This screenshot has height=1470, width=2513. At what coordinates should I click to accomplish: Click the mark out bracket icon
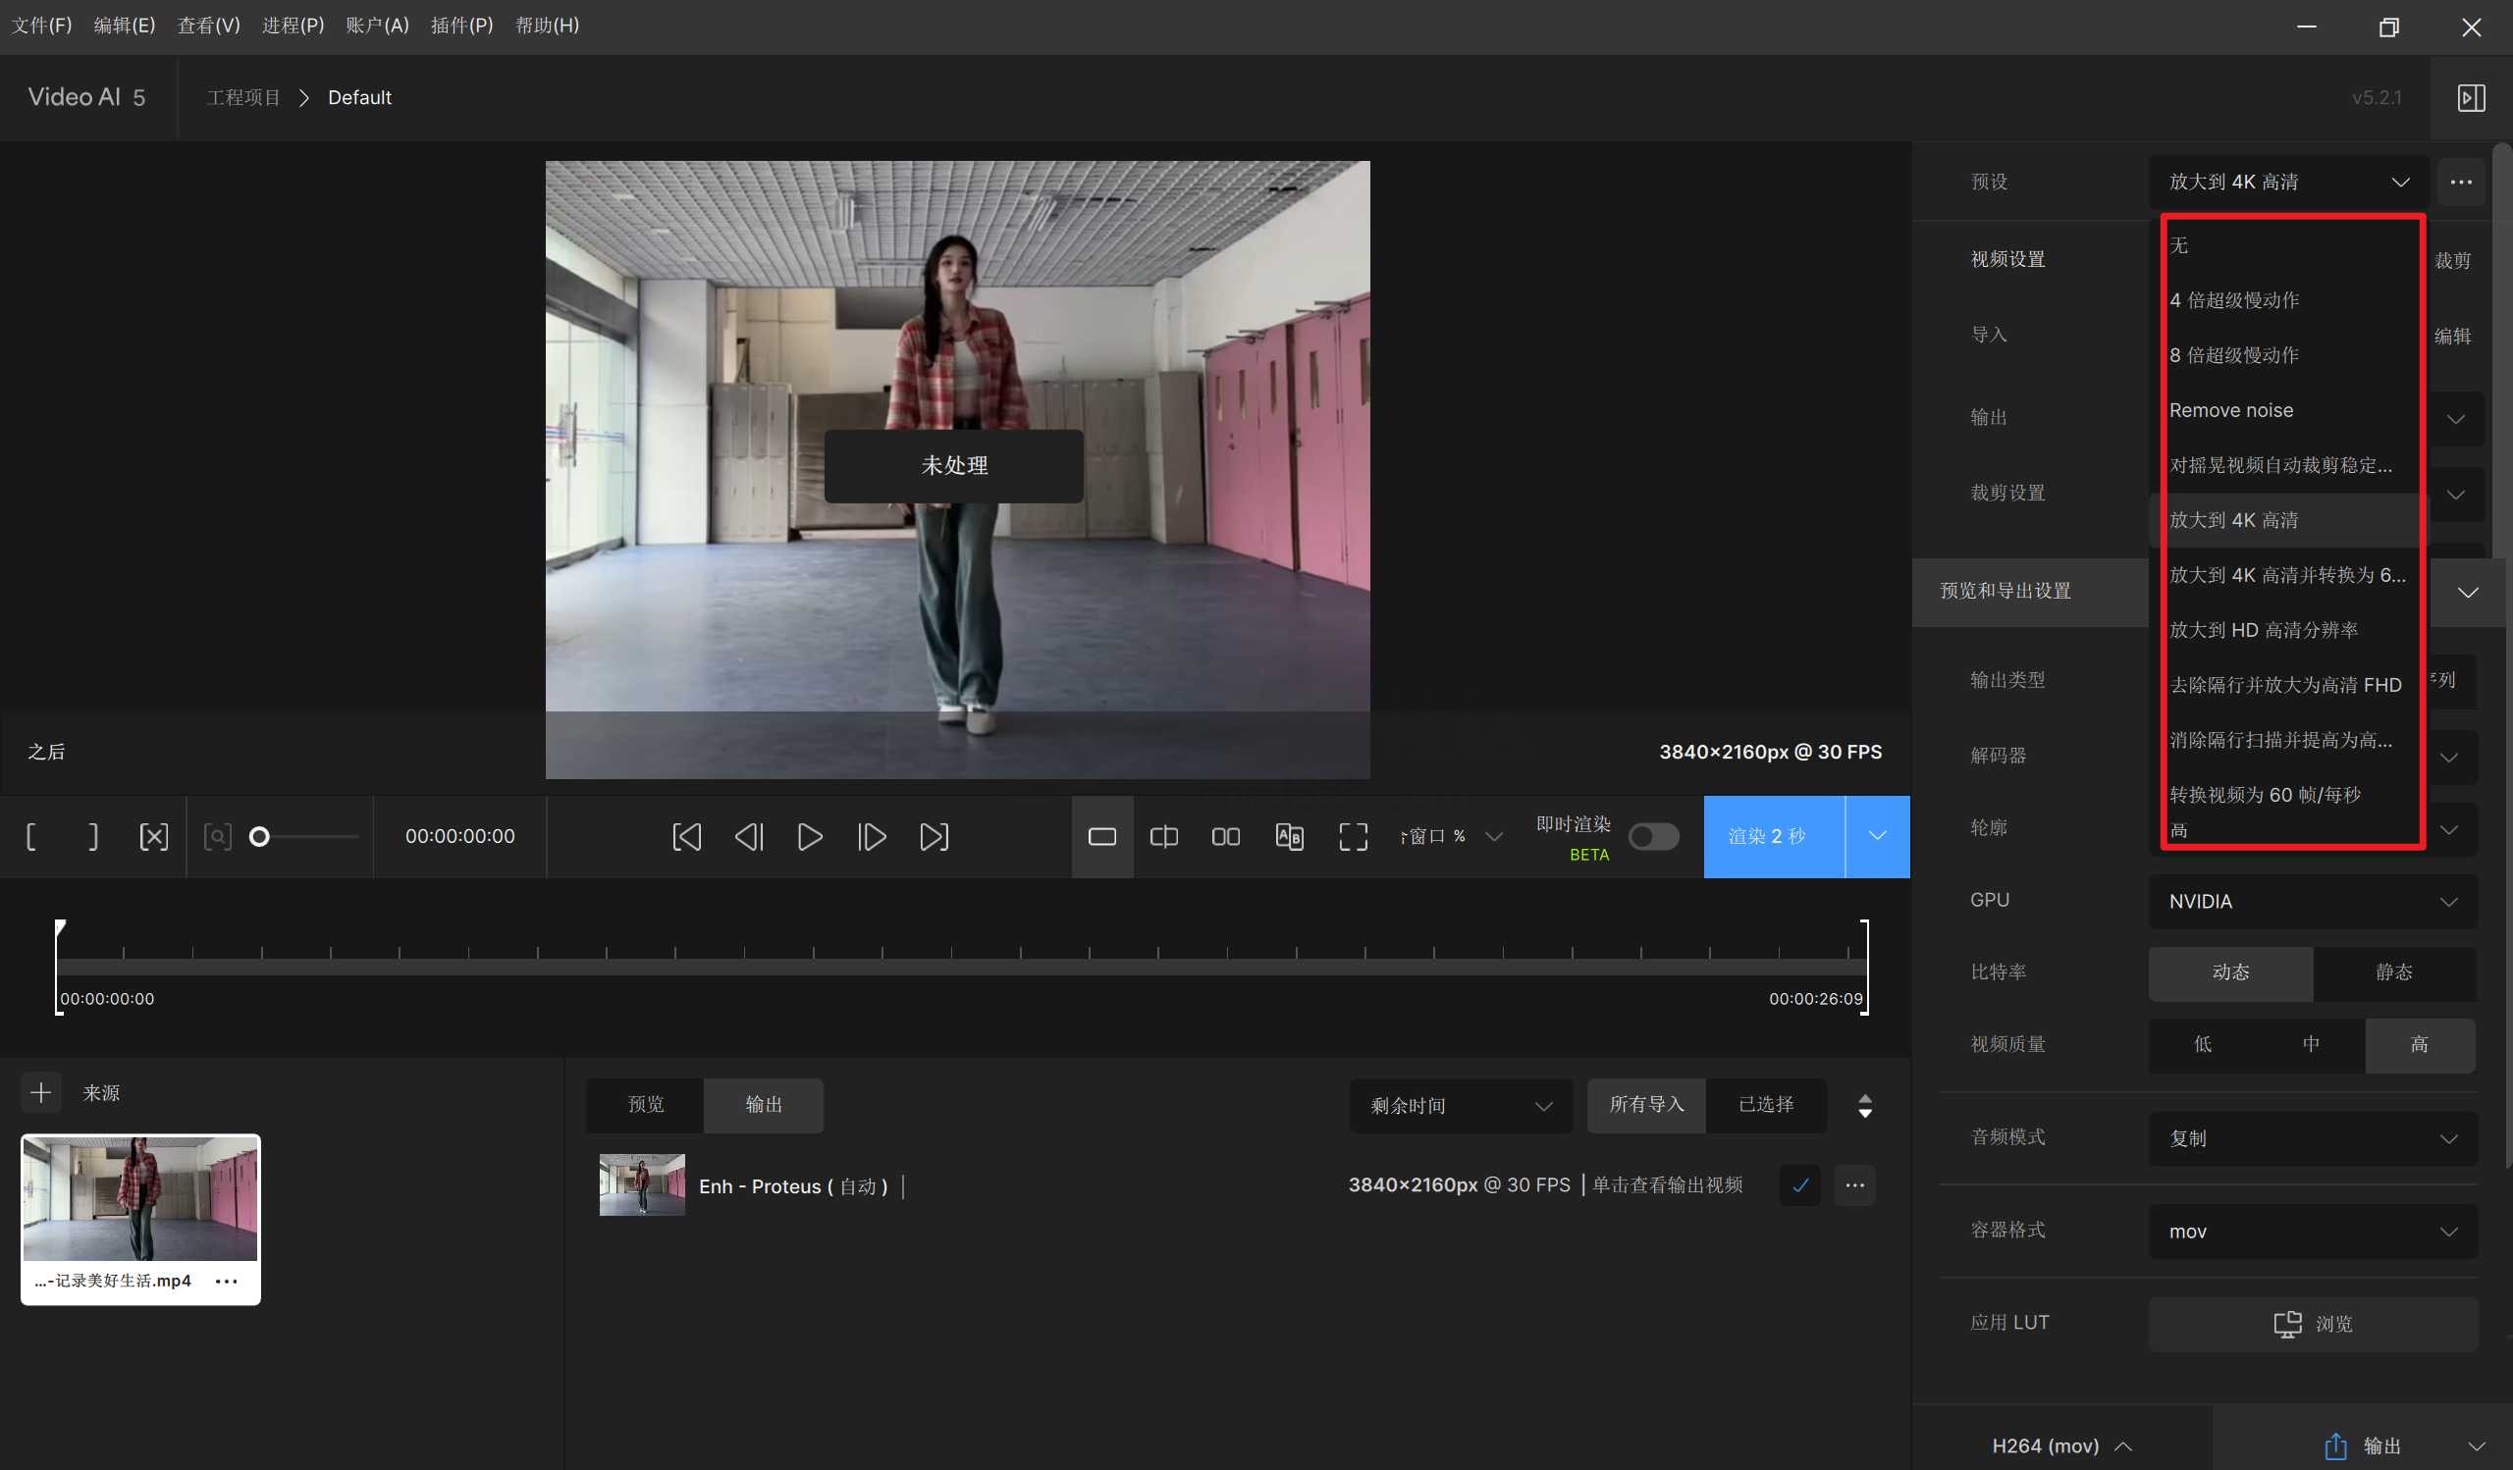tap(91, 836)
